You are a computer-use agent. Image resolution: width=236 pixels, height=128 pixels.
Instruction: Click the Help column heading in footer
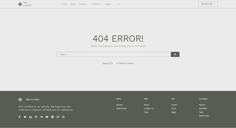pyautogui.click(x=146, y=99)
